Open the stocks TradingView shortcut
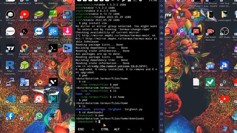The image size is (237, 133). coord(10,50)
